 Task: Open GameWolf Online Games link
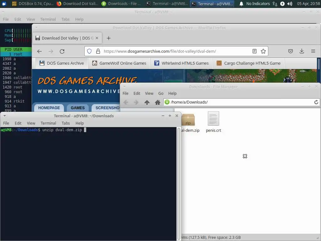coord(119,63)
